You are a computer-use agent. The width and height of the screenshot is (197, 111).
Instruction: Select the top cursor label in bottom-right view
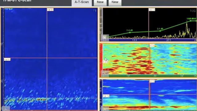[152, 81]
